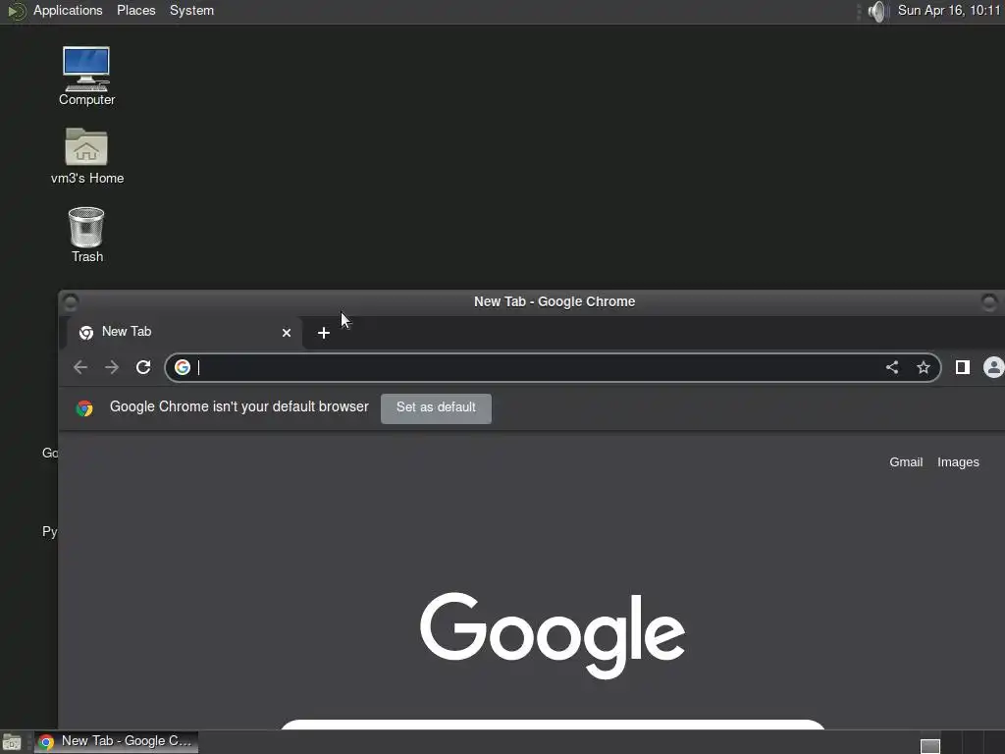This screenshot has width=1005, height=754.
Task: Open a new tab with plus button
Action: (324, 333)
